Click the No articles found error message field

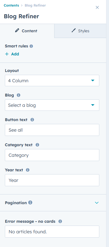[x=52, y=232]
